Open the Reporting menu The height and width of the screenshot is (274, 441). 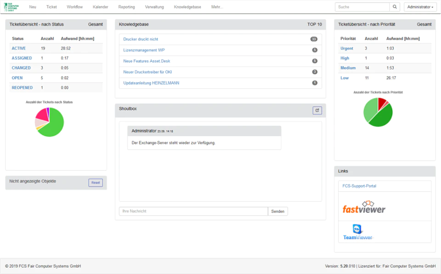[127, 7]
